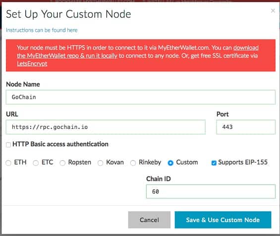
Task: Click the 'Chain ID' label text
Action: 159,178
